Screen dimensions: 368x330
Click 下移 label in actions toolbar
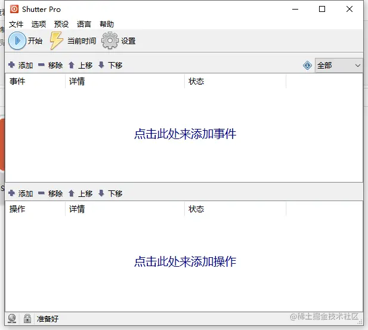click(115, 193)
